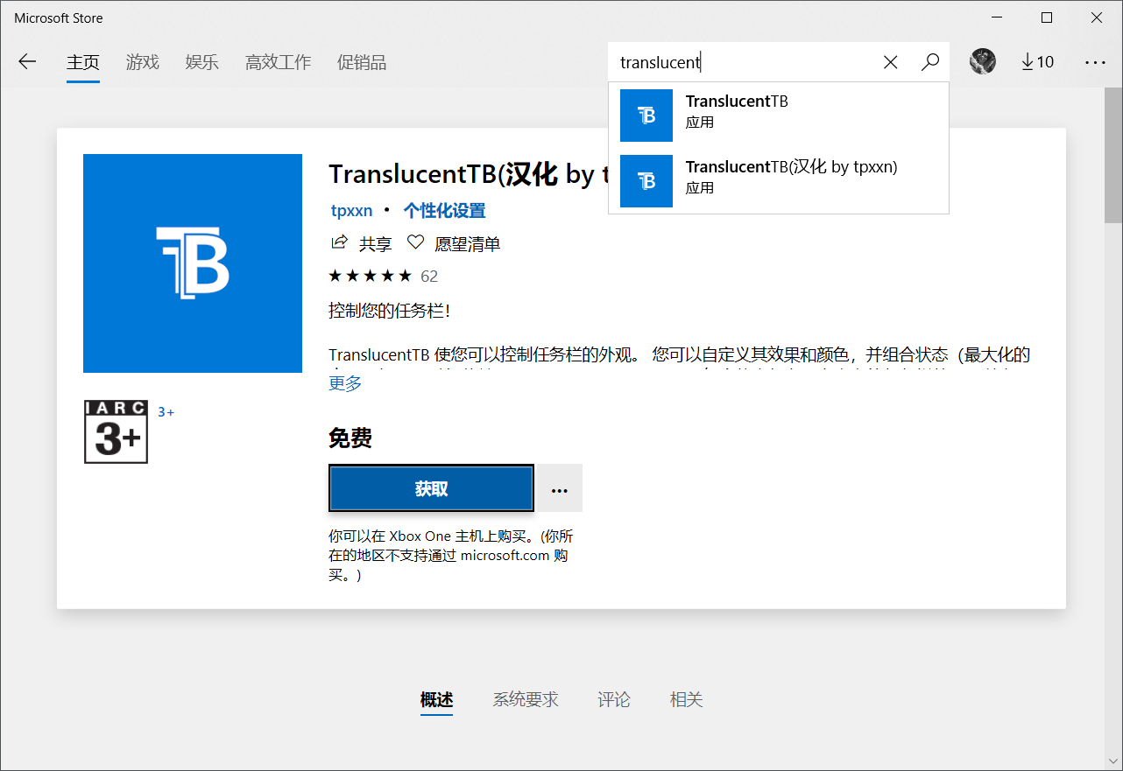
Task: Click the 获取 button
Action: point(431,488)
